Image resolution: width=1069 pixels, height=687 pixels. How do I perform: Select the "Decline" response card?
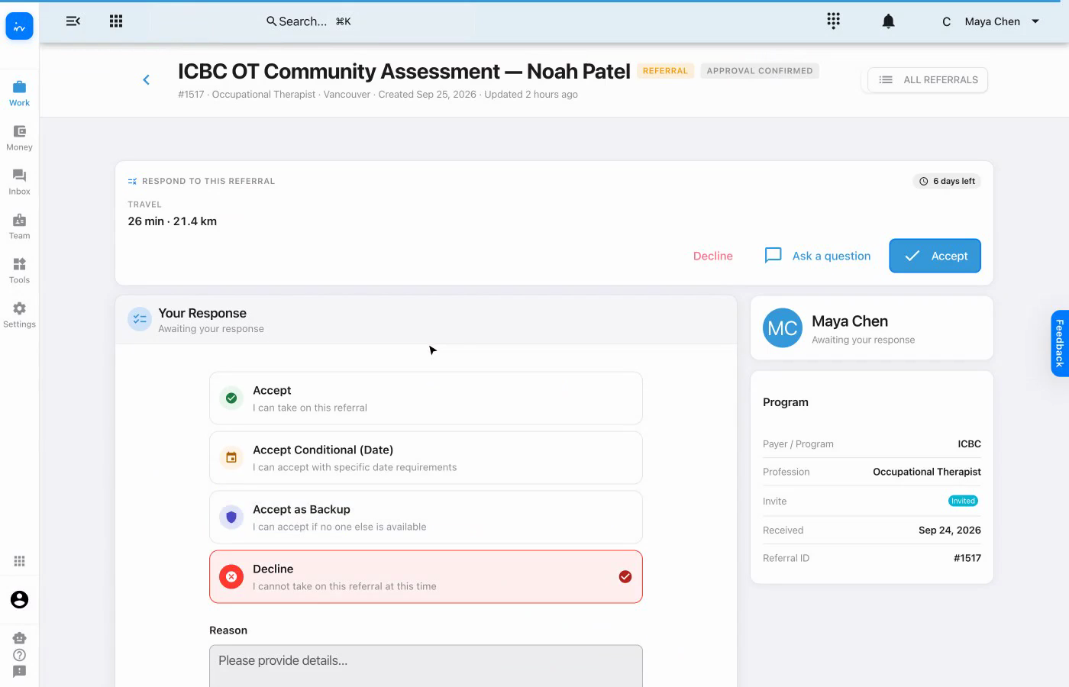[426, 577]
